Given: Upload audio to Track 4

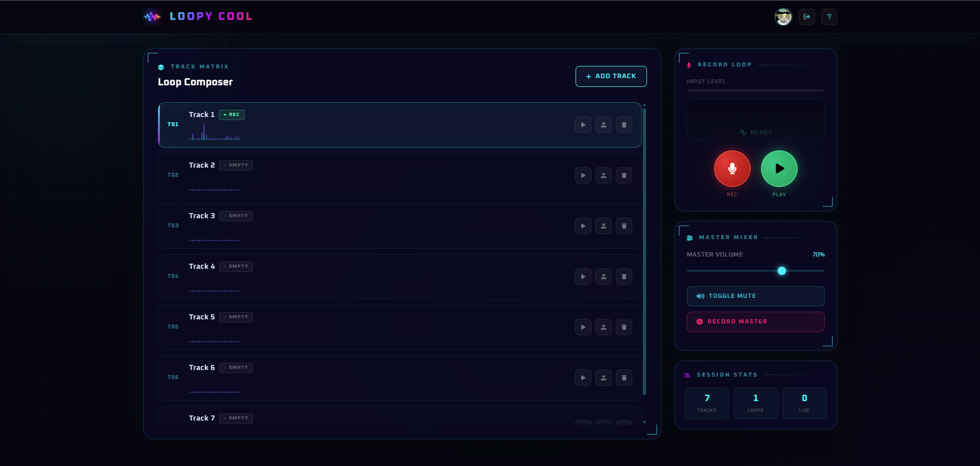Looking at the screenshot, I should click(x=603, y=276).
